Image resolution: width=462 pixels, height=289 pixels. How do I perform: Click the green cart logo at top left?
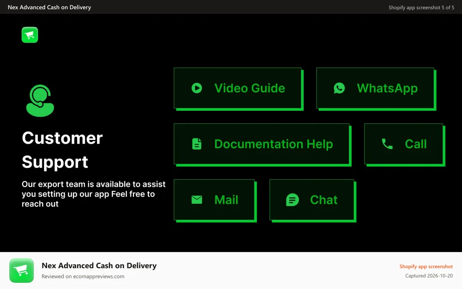pyautogui.click(x=30, y=35)
